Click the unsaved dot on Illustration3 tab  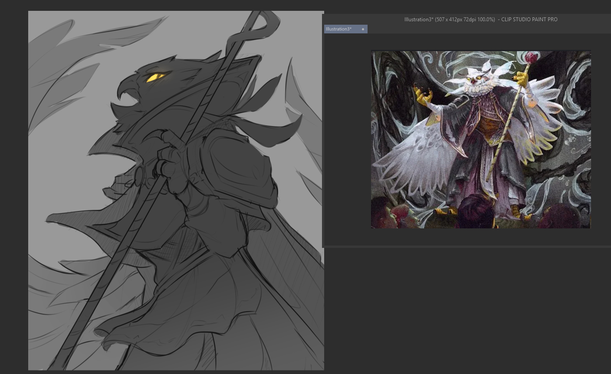coord(363,29)
